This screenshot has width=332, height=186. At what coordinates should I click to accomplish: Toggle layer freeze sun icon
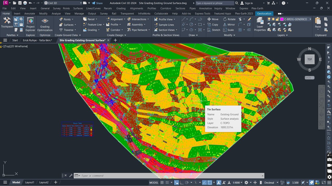pyautogui.click(x=273, y=19)
